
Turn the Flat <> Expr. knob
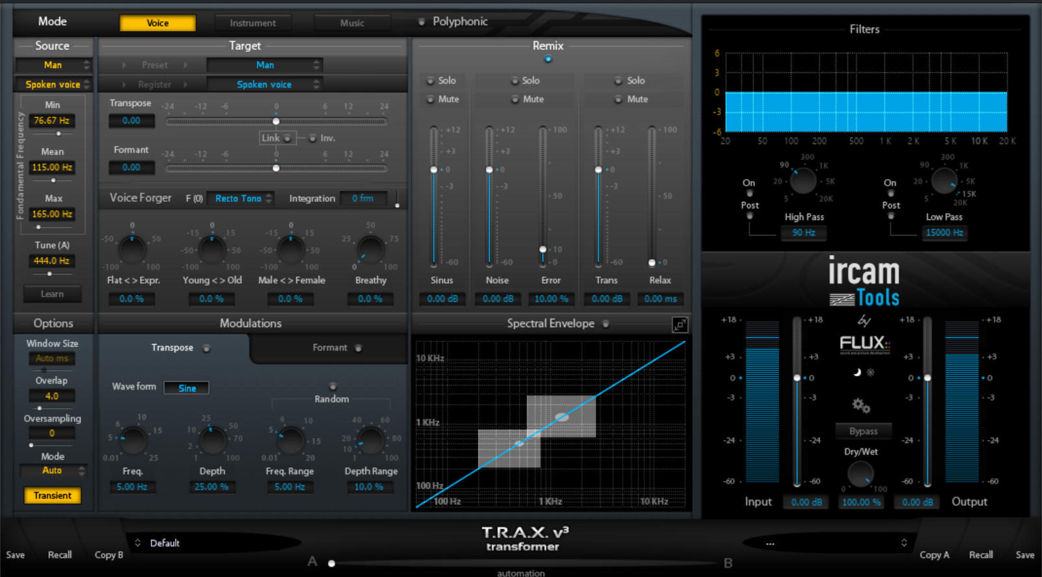132,249
